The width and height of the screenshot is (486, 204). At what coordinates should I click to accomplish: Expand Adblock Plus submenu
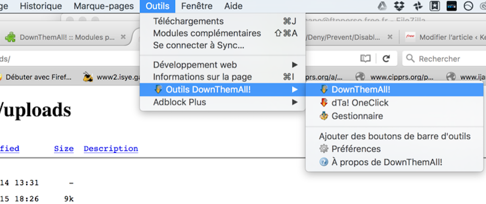click(223, 102)
